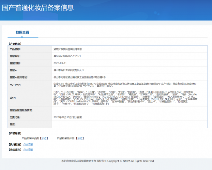Click the 【功效宣称】 label
The width and height of the screenshot is (212, 170).
coord(15,149)
